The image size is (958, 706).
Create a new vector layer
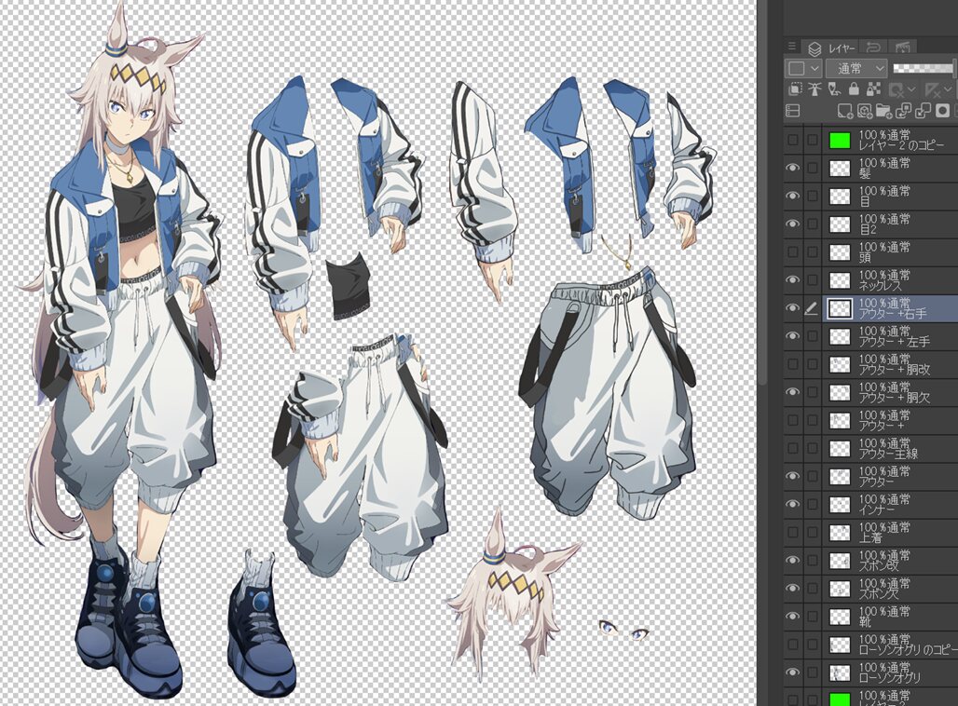[x=865, y=111]
